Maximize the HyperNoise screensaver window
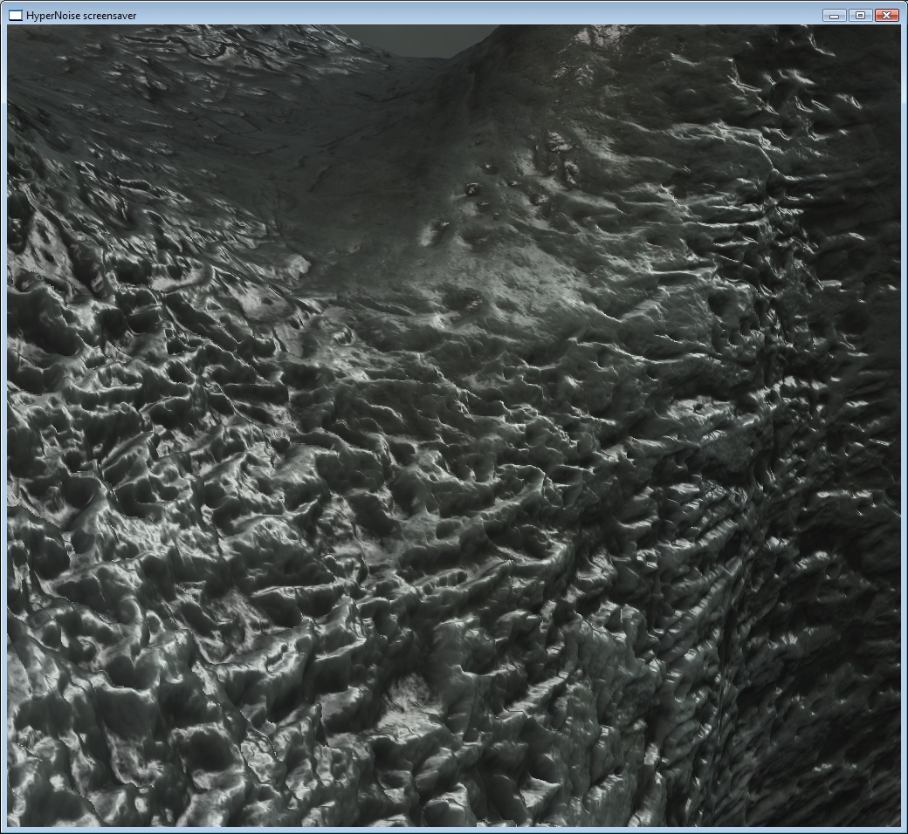 pyautogui.click(x=860, y=15)
